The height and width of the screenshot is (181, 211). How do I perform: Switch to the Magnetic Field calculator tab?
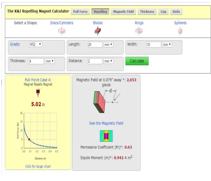point(124,11)
